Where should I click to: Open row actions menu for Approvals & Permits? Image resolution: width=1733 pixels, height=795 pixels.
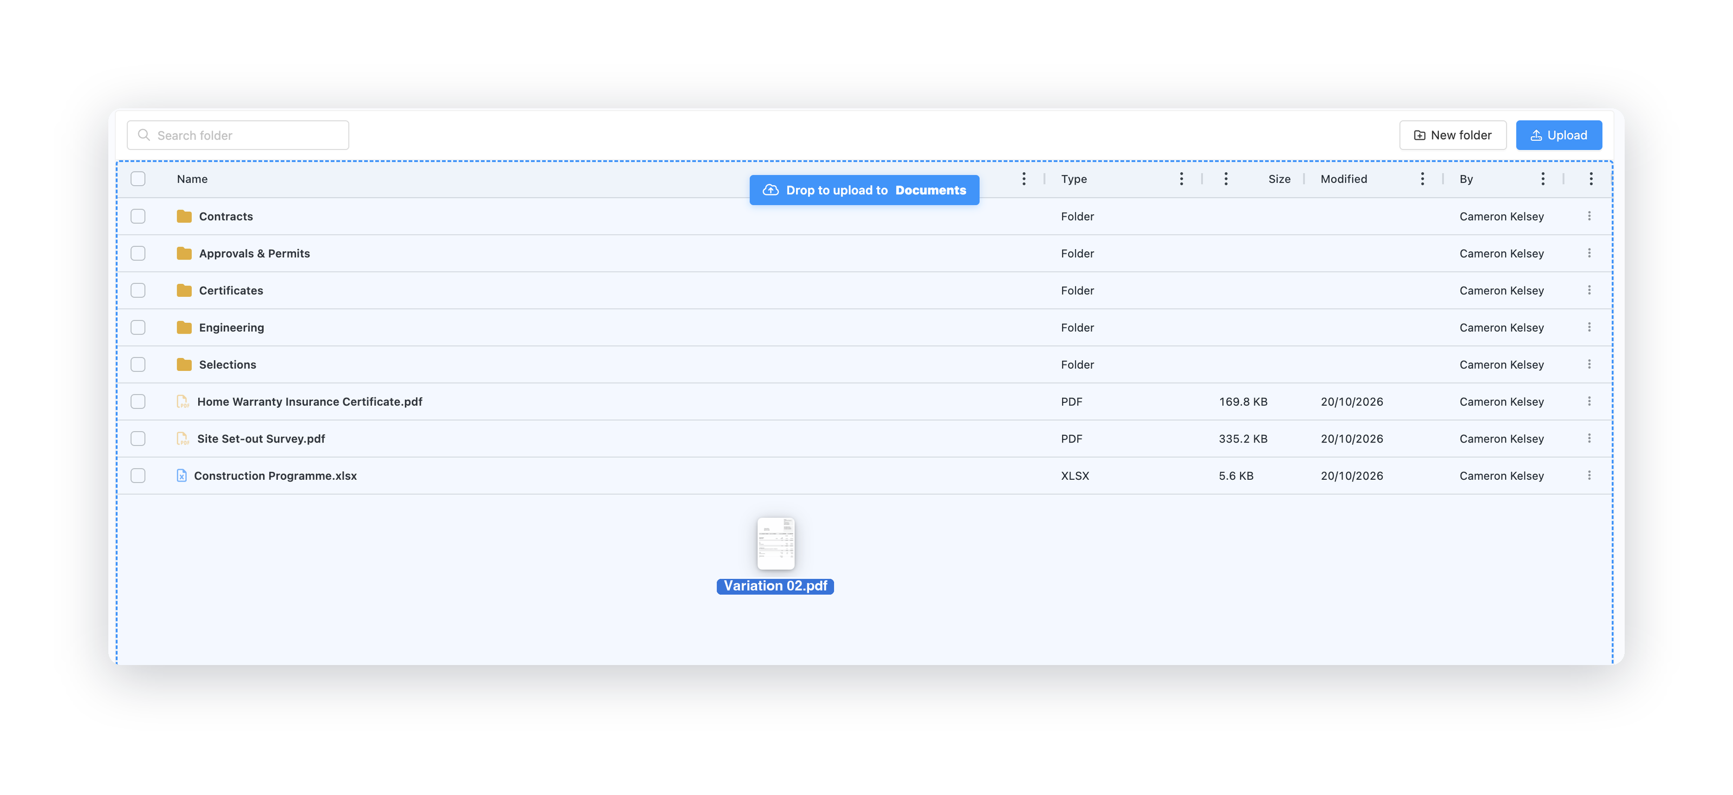pyautogui.click(x=1589, y=253)
